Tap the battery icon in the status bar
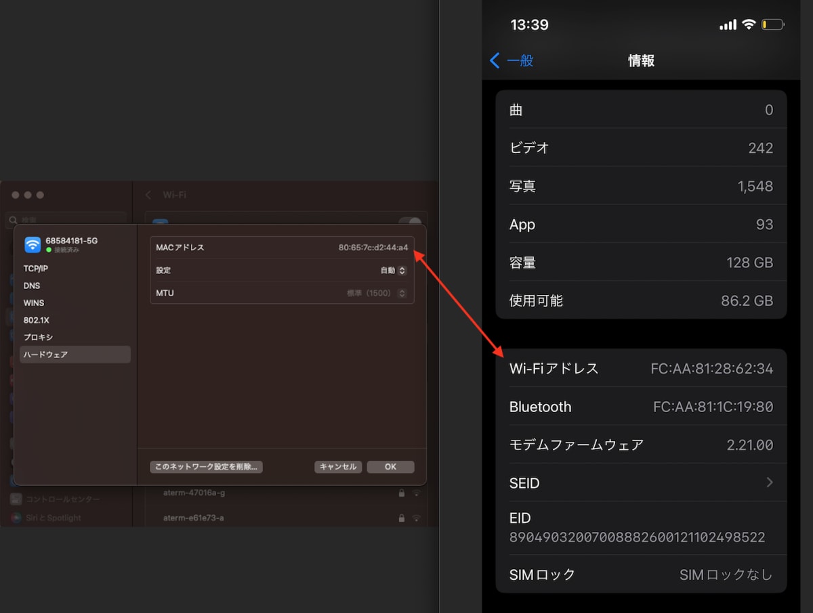The width and height of the screenshot is (813, 613). (x=773, y=25)
